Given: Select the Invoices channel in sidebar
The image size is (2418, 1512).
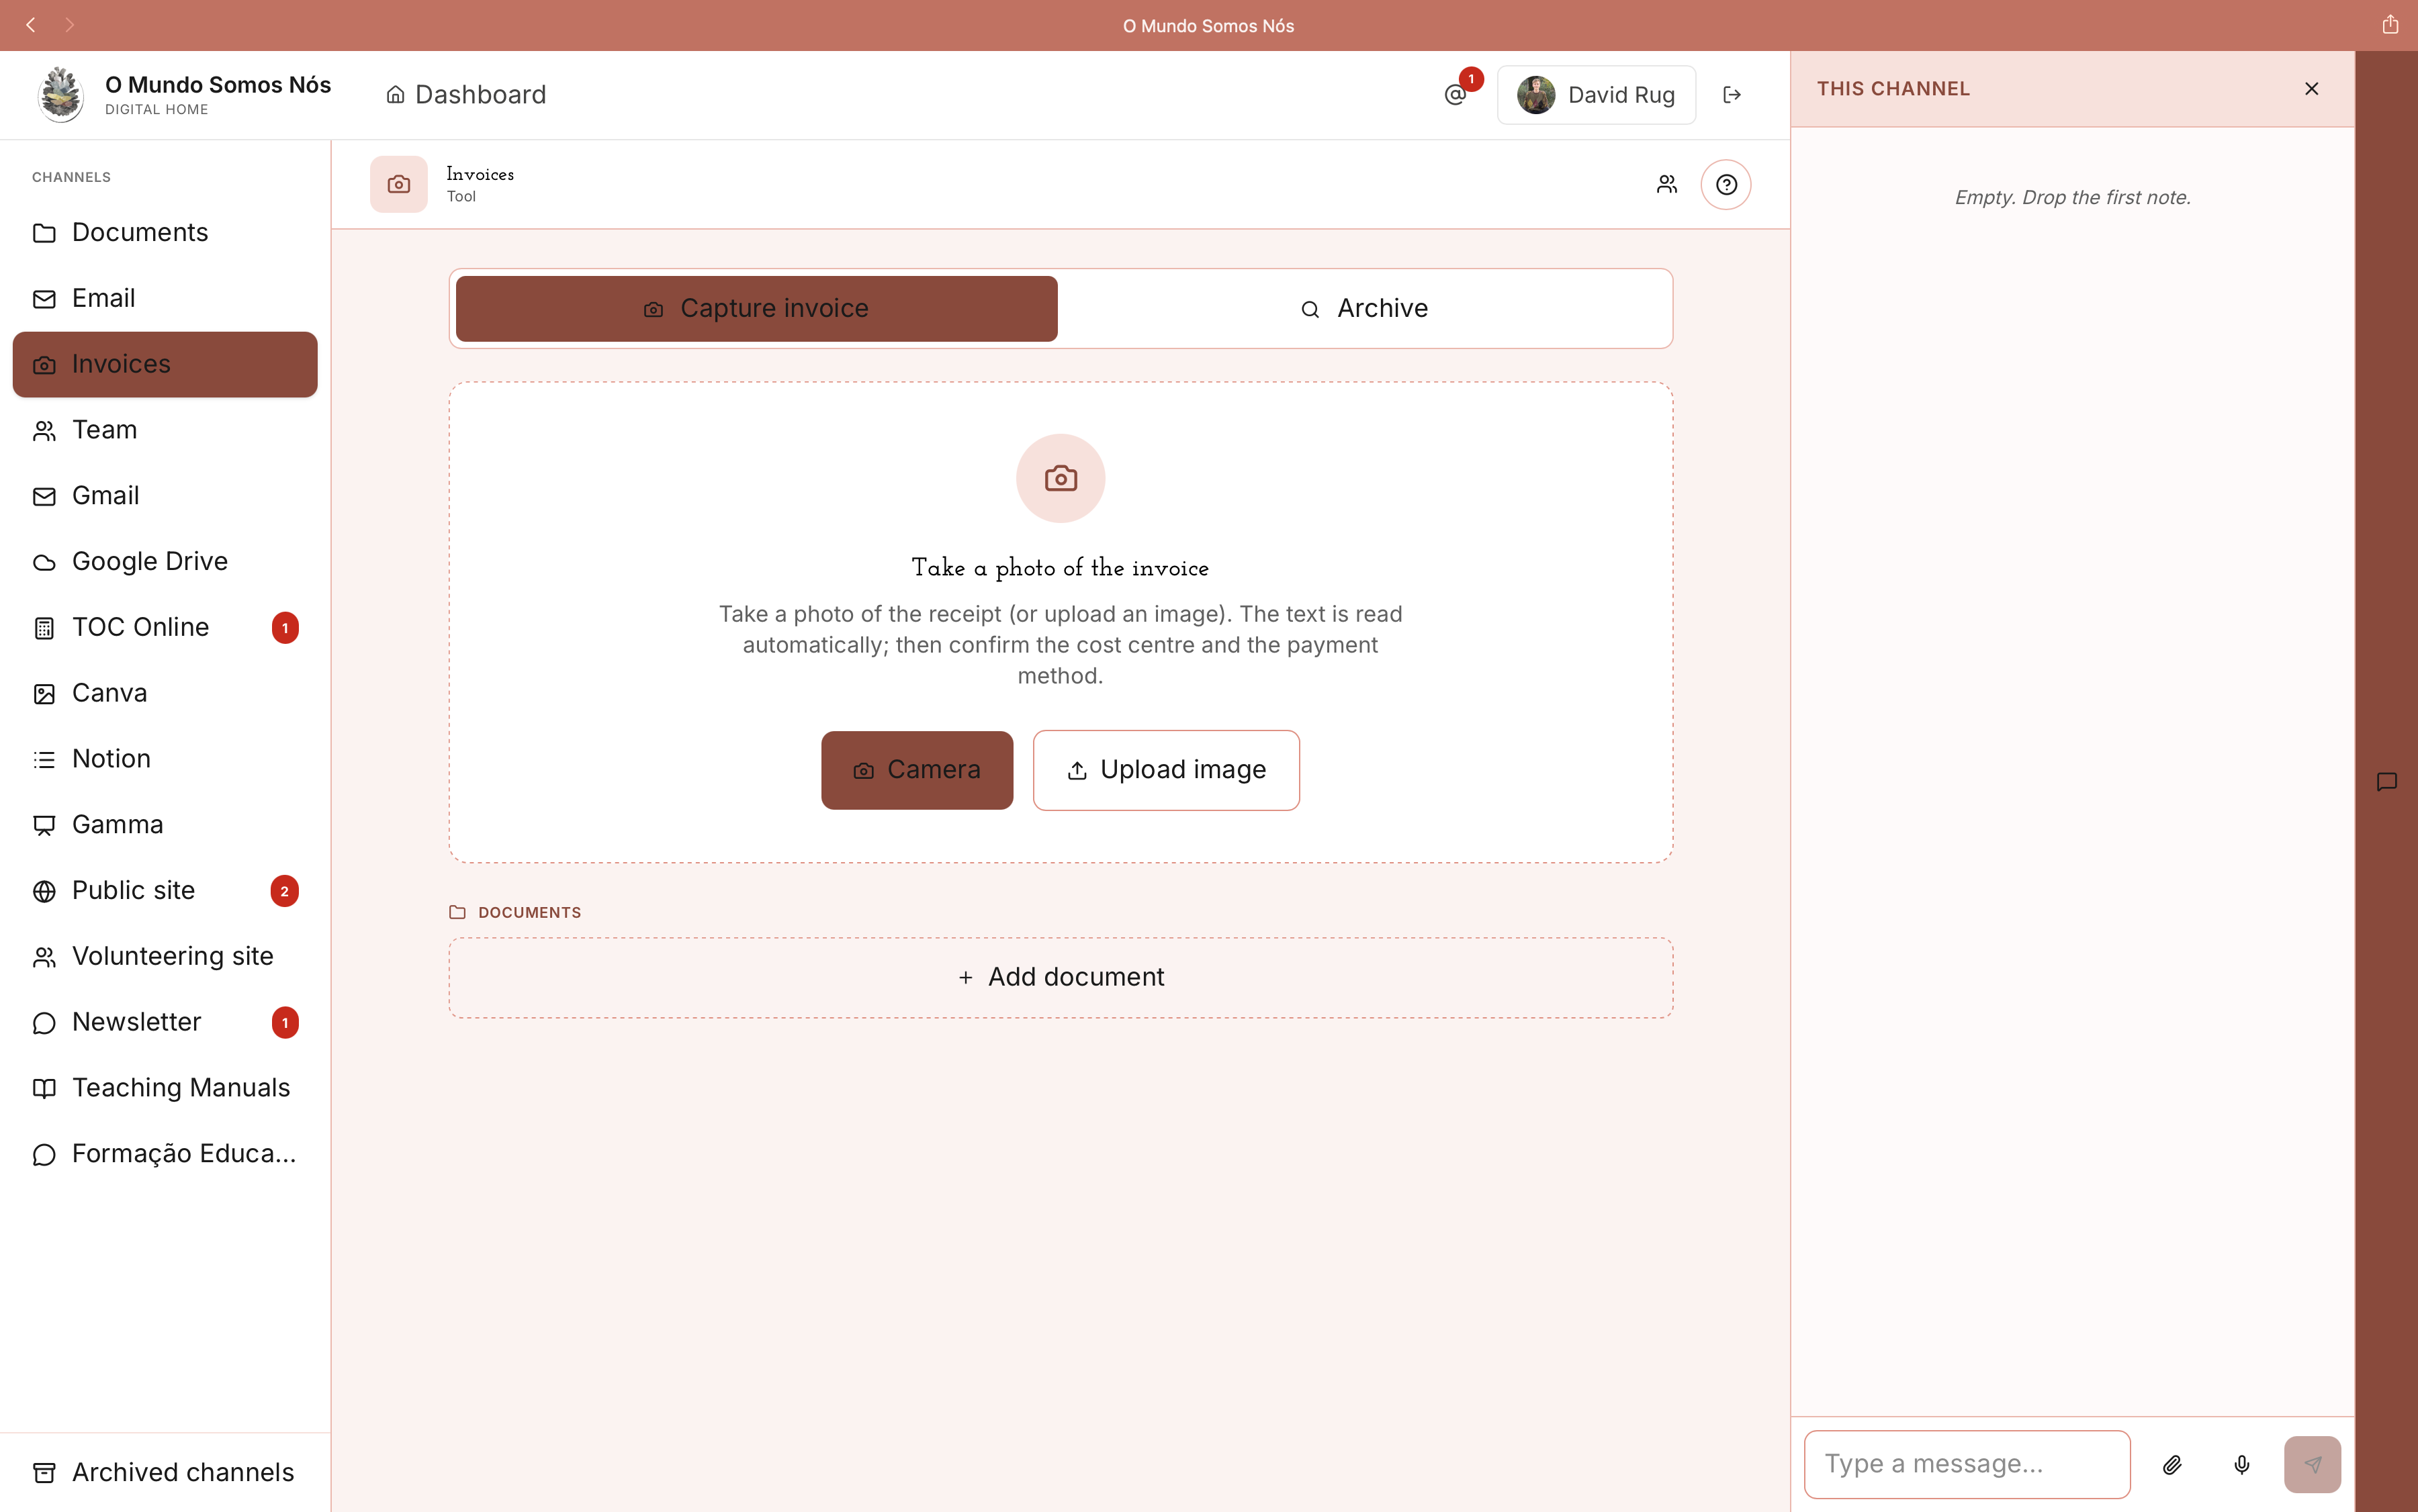Looking at the screenshot, I should point(165,365).
